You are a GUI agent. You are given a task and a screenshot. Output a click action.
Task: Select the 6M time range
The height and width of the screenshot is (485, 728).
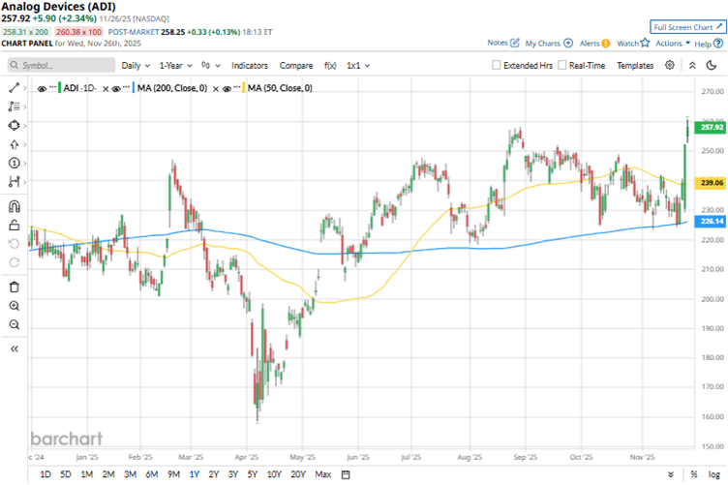click(x=151, y=473)
